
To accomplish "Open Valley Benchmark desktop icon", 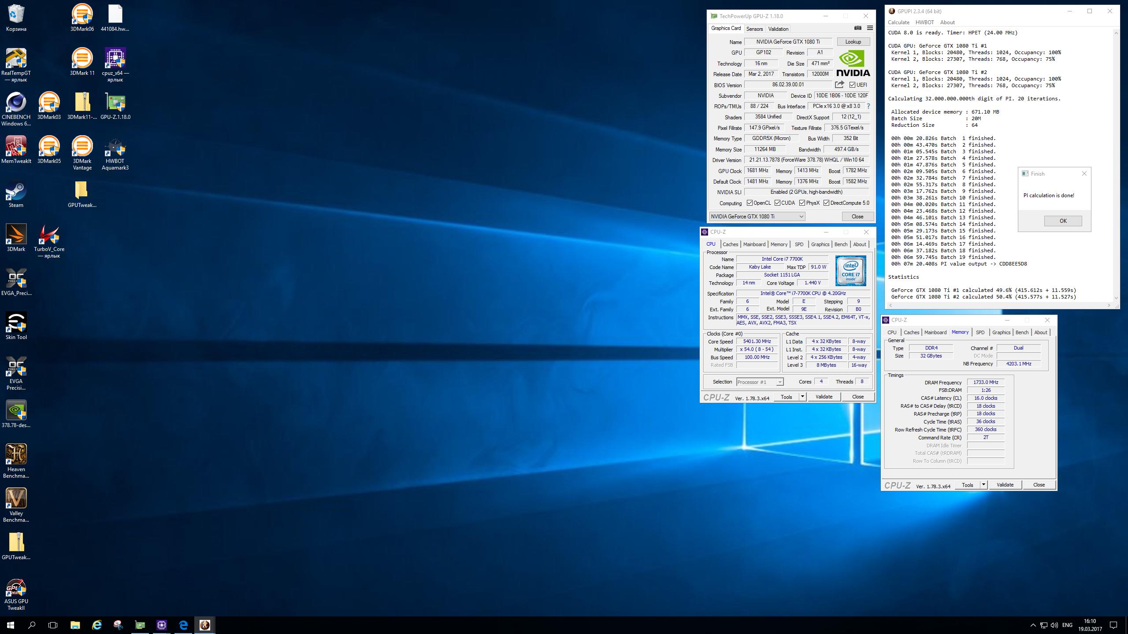I will pos(16,505).
